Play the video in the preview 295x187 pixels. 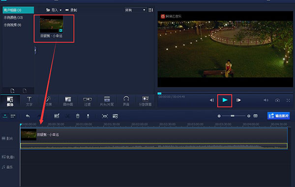225,100
